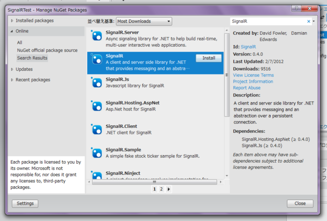Click the SignalR.Hosting.AspNet package icon
327x221 pixels.
(97, 106)
